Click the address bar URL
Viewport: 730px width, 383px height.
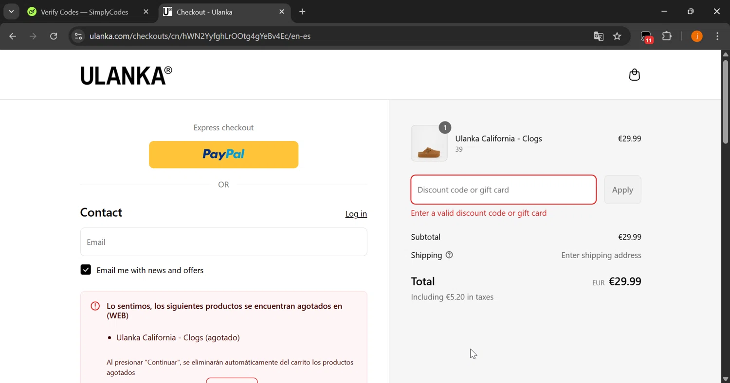(200, 36)
